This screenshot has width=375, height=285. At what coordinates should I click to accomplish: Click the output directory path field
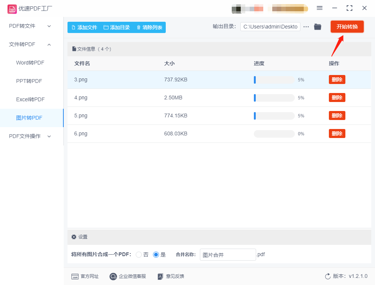pos(270,27)
